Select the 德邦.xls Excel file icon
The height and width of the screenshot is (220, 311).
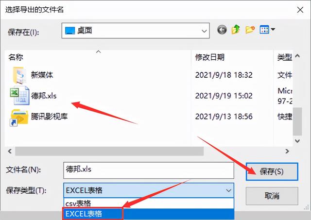(x=19, y=95)
